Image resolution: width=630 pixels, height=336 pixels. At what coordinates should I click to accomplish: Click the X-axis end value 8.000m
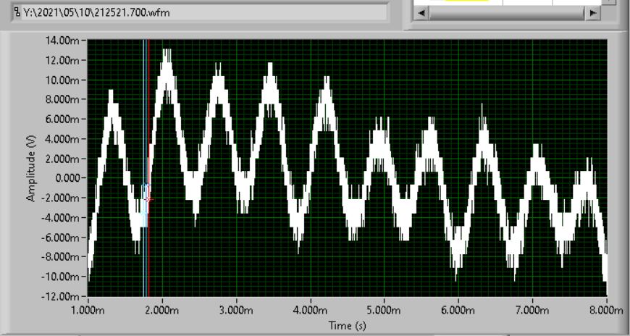pos(606,310)
